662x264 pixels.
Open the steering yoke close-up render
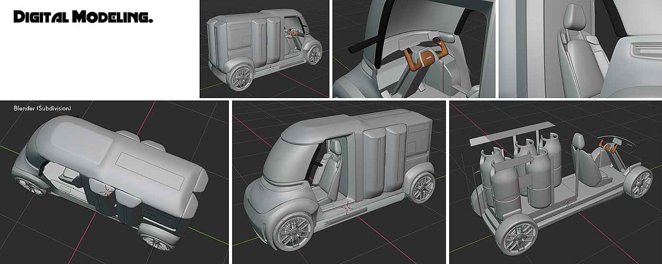pos(413,49)
